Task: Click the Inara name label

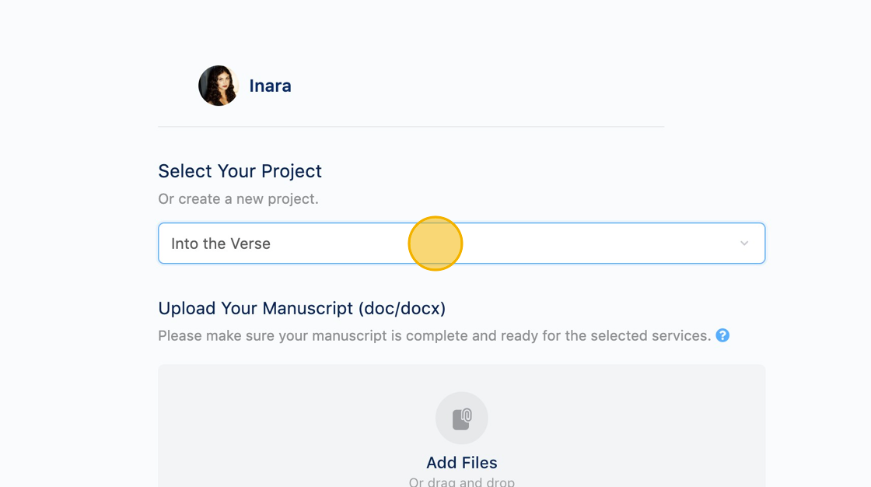Action: 270,86
